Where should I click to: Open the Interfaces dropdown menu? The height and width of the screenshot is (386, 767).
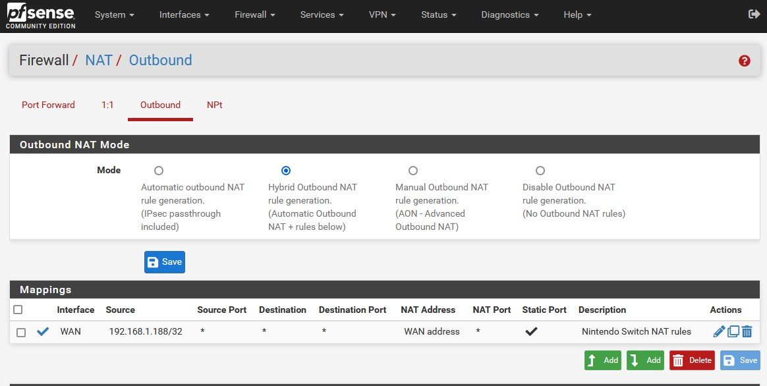(184, 14)
